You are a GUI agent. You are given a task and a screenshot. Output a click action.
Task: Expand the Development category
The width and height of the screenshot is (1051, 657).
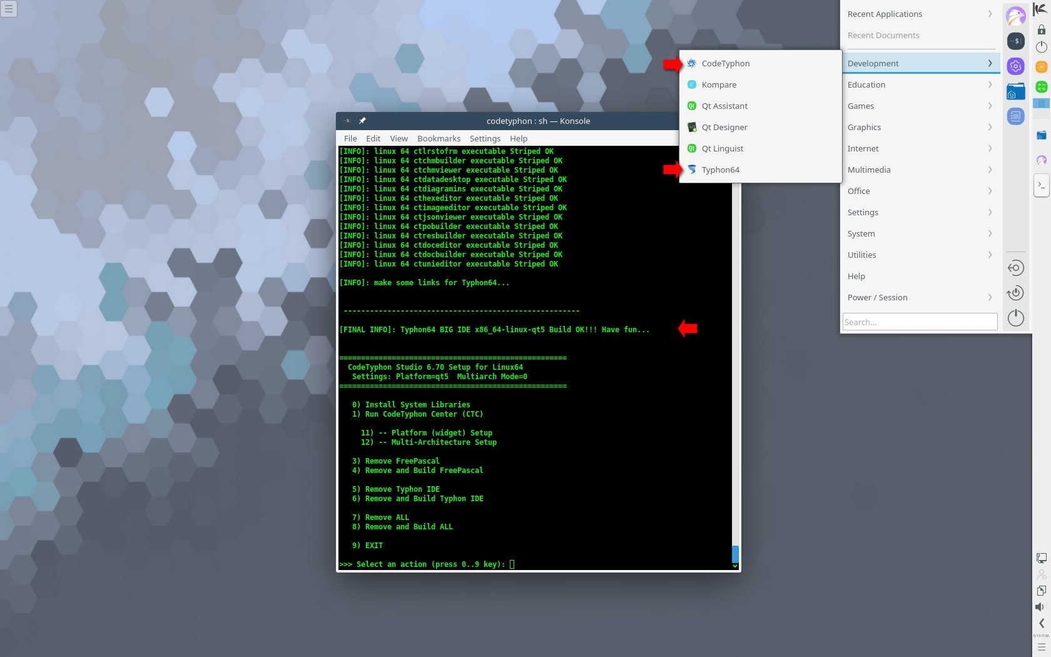point(920,63)
